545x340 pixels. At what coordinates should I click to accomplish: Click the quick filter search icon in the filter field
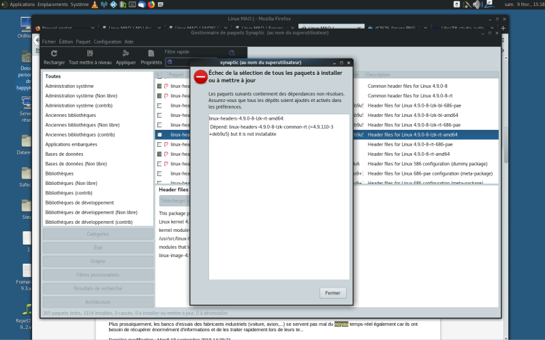pos(170,62)
